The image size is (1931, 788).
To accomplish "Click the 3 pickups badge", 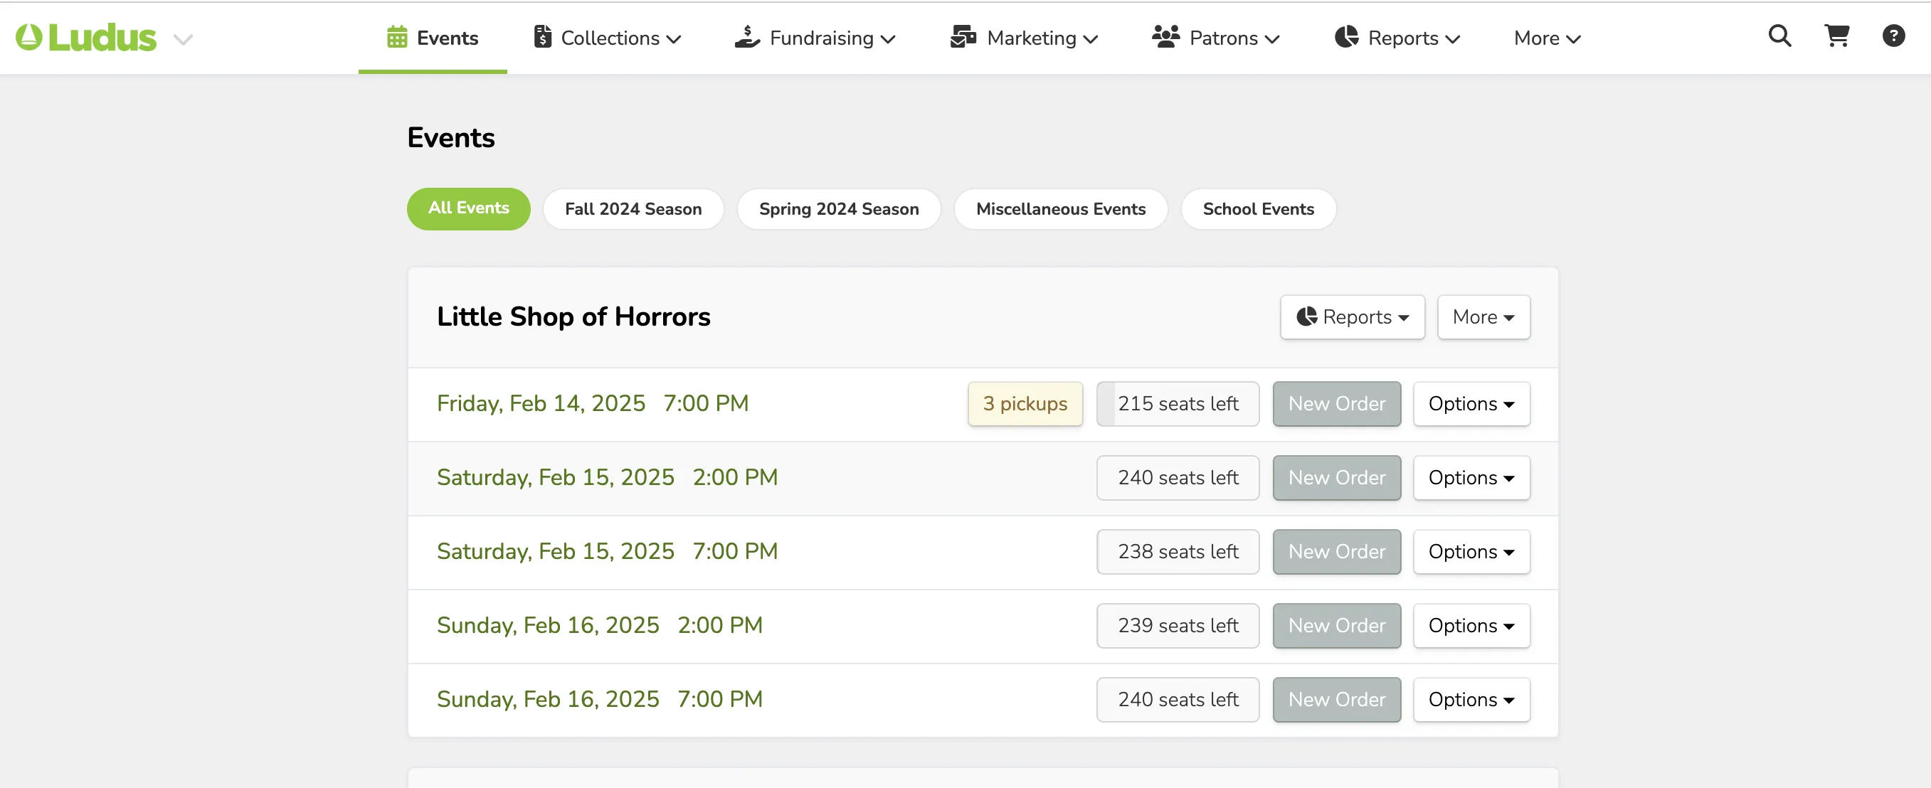I will click(1025, 404).
